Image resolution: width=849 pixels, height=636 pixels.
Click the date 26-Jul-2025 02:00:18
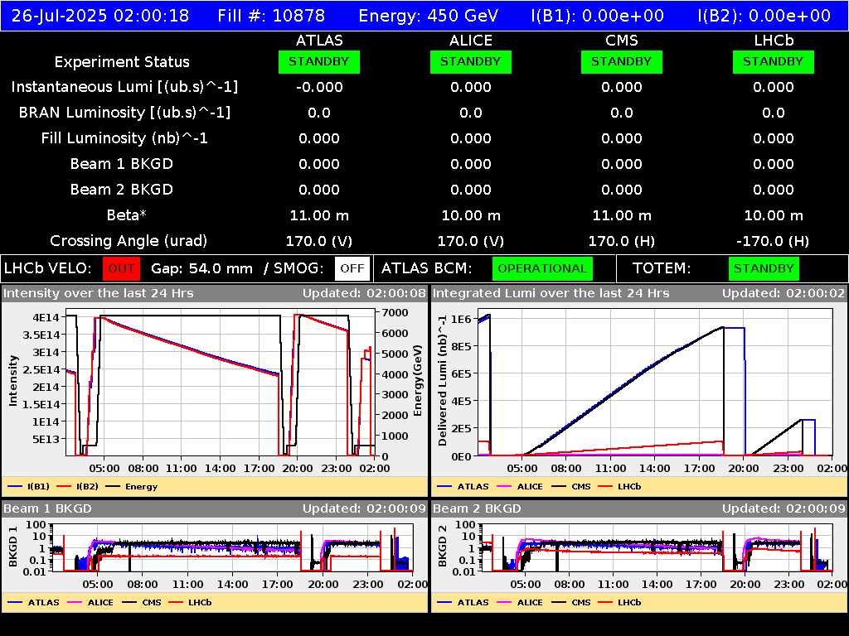[100, 16]
